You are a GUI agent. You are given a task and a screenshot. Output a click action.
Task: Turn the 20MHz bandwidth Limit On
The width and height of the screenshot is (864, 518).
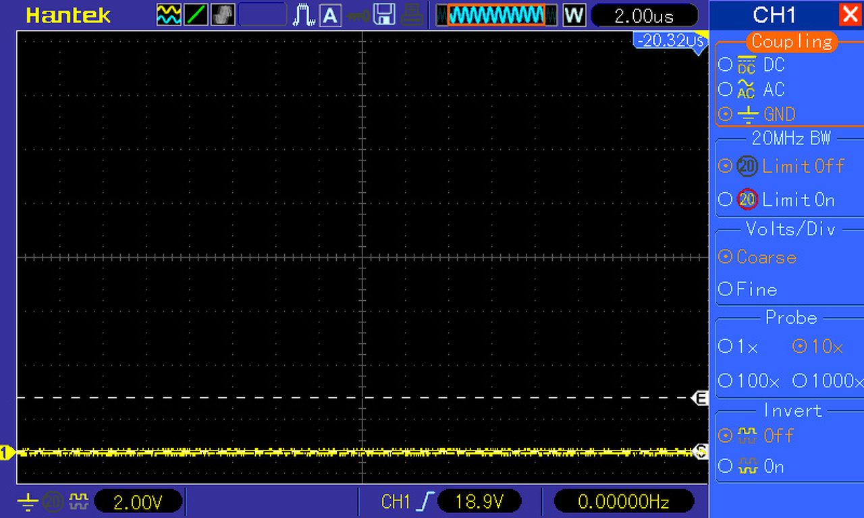pyautogui.click(x=777, y=200)
